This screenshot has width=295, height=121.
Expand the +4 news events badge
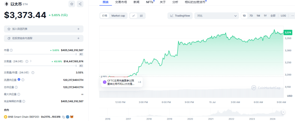(x=139, y=82)
